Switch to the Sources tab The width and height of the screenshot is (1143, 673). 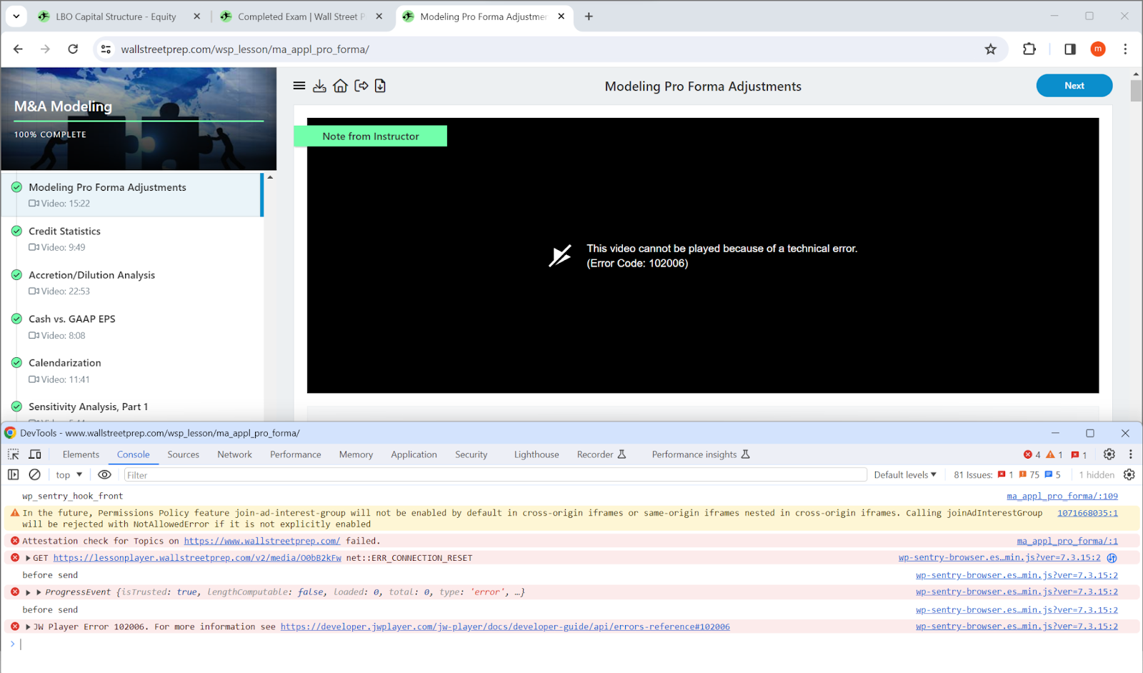click(x=184, y=454)
